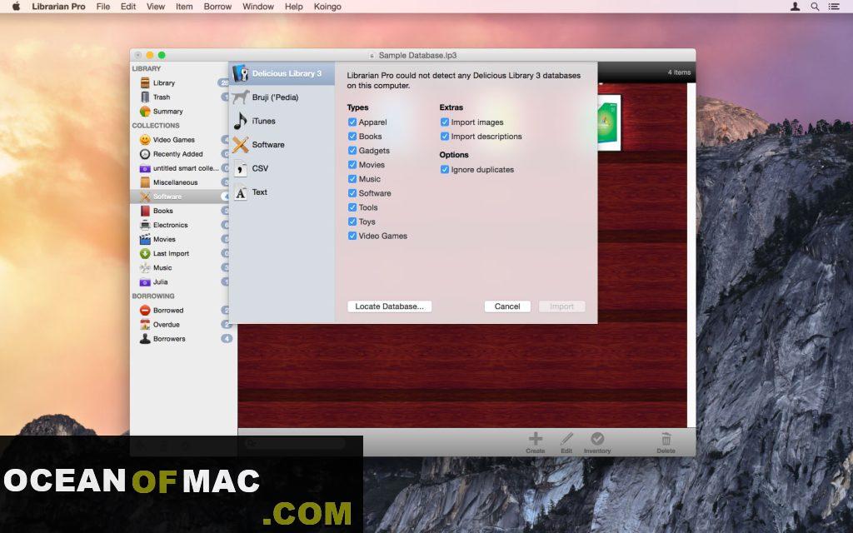The height and width of the screenshot is (533, 853).
Task: Uncheck the Music type checkbox
Action: pos(352,179)
